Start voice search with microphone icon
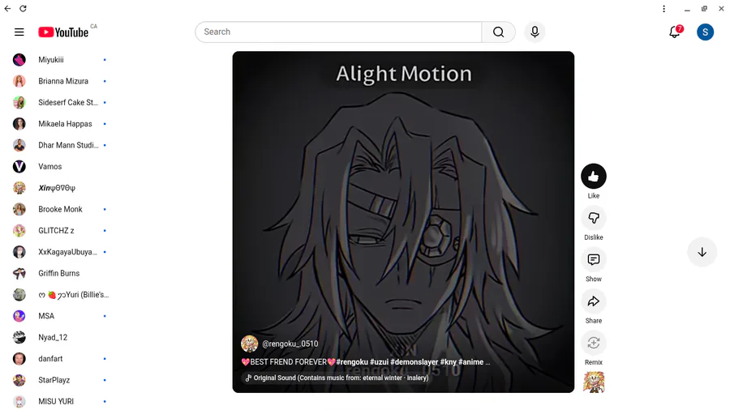730x410 pixels. coord(535,32)
